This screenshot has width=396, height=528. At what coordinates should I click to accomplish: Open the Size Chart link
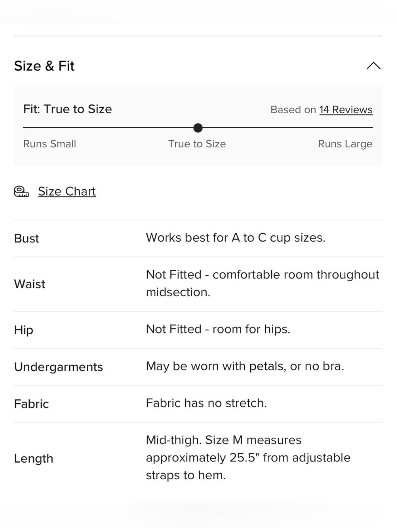click(x=67, y=192)
